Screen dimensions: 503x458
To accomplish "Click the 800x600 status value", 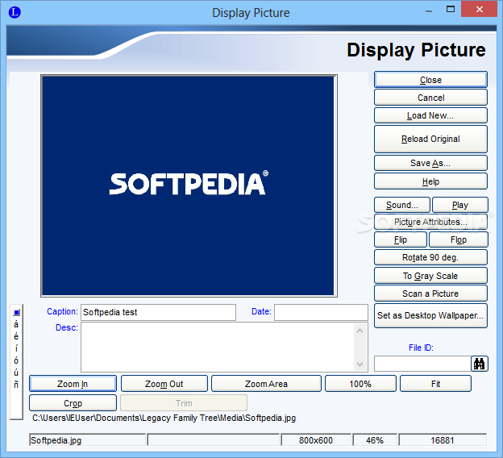I will point(316,440).
